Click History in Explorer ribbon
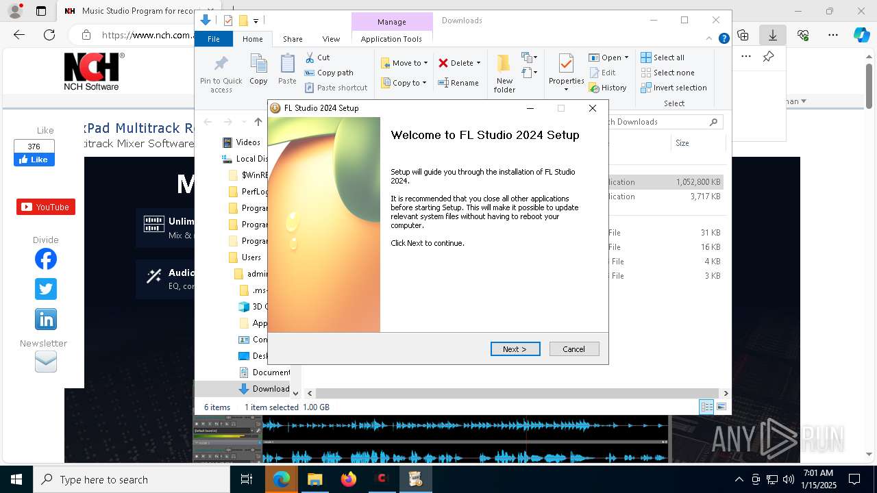 [608, 88]
